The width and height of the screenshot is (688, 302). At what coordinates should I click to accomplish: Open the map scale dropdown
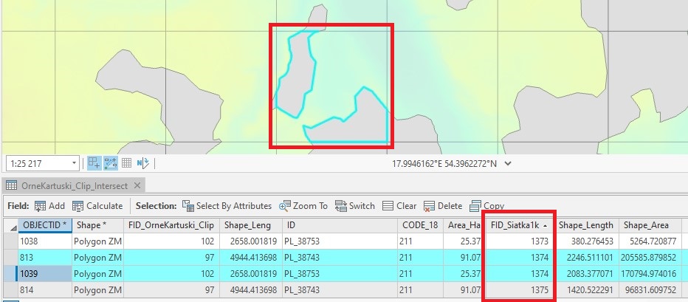coord(75,162)
